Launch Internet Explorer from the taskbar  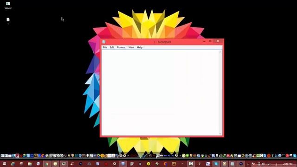point(13,164)
